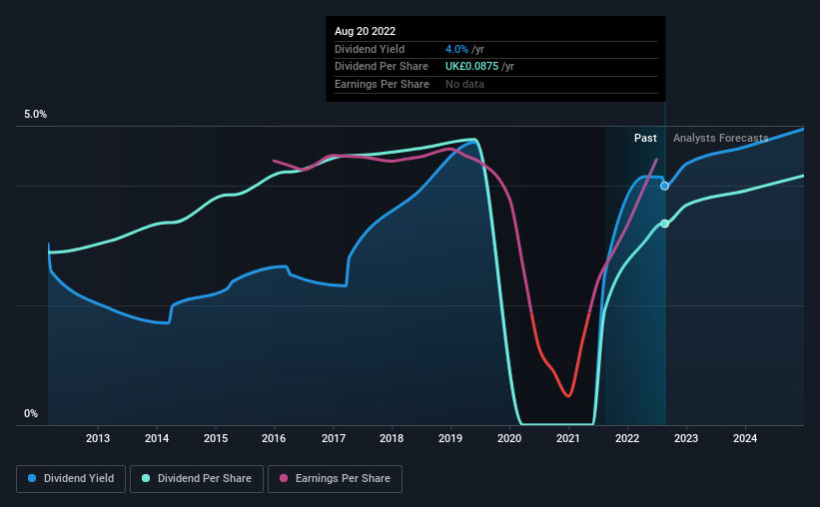Screen dimensions: 820x507
Task: Click the 4.0% yield value in tooltip
Action: click(x=456, y=49)
